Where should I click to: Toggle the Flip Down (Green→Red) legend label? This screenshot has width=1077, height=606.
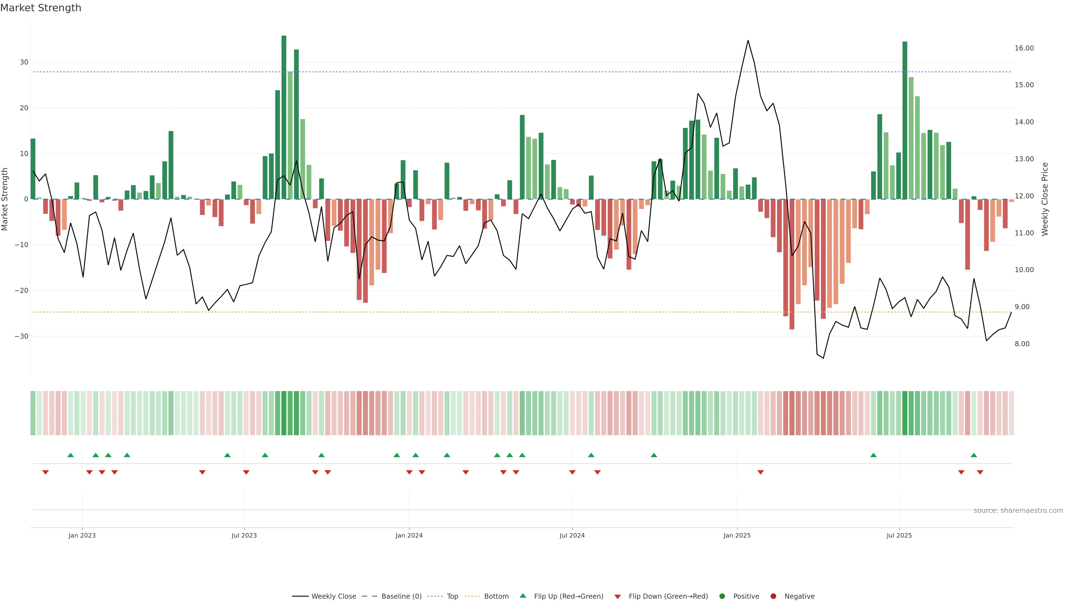pos(668,596)
